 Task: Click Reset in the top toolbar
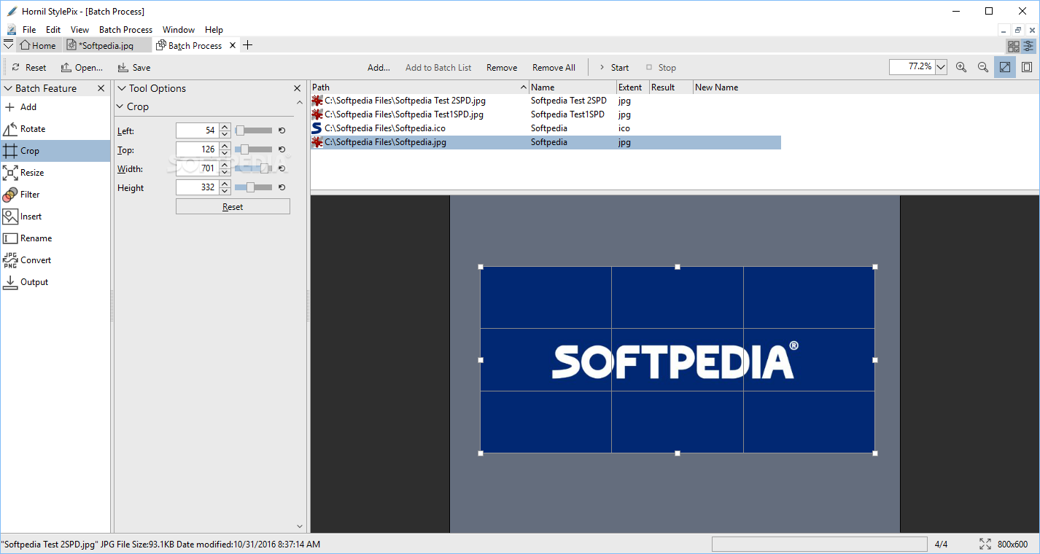(x=29, y=67)
